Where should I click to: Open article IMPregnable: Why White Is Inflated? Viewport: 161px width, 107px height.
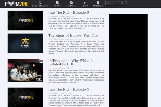71,62
